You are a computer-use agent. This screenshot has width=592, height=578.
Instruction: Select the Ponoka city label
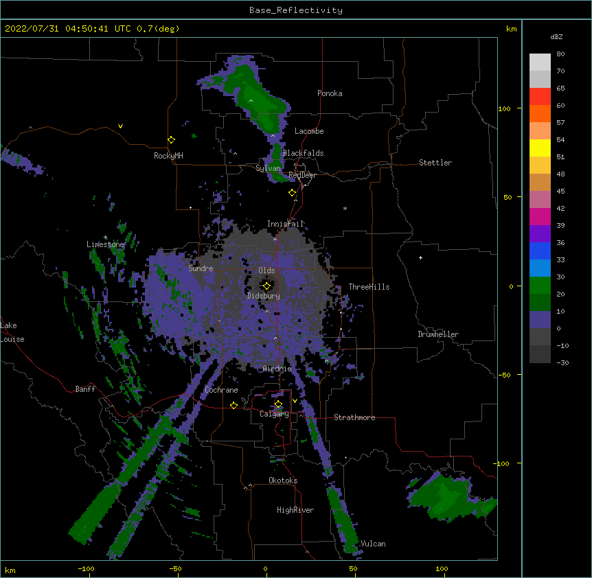(x=330, y=93)
